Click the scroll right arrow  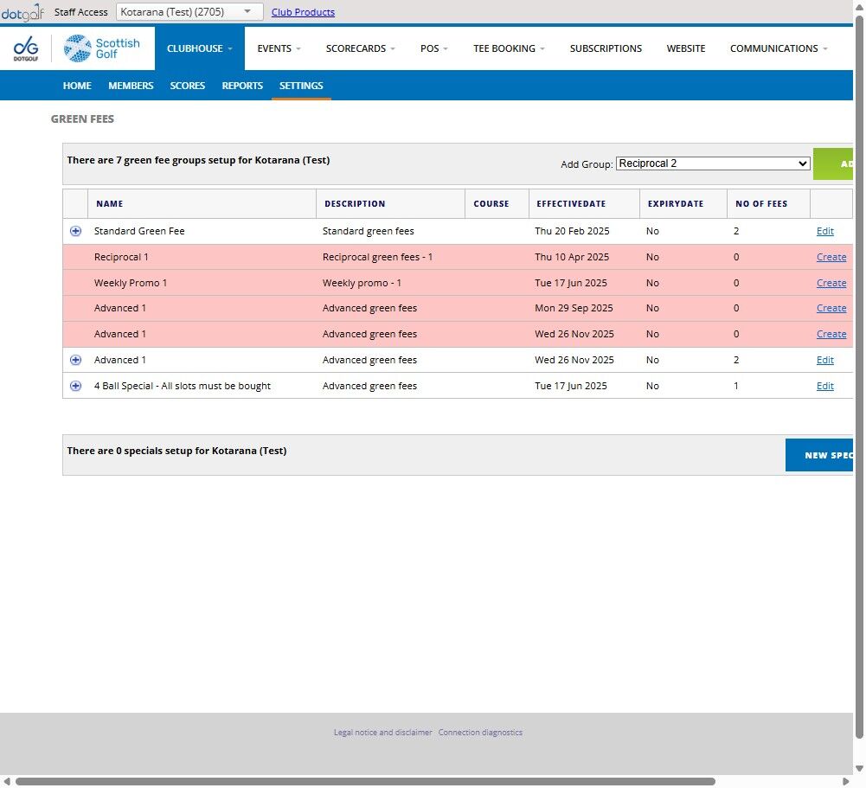coord(845,781)
